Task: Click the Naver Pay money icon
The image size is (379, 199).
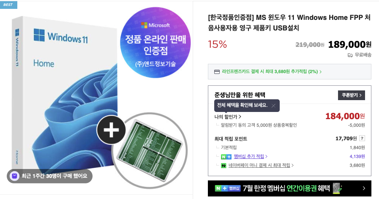Action: pyautogui.click(x=224, y=166)
